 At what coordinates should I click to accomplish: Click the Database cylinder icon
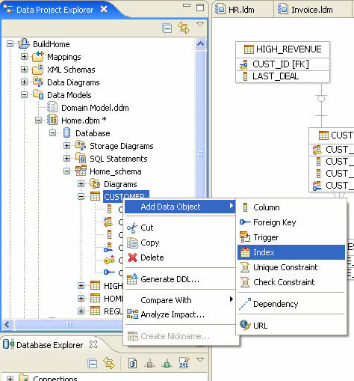point(66,132)
